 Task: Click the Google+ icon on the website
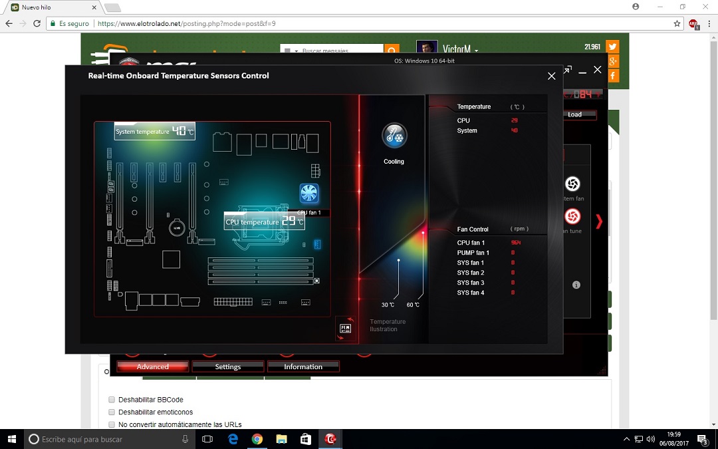point(613,61)
